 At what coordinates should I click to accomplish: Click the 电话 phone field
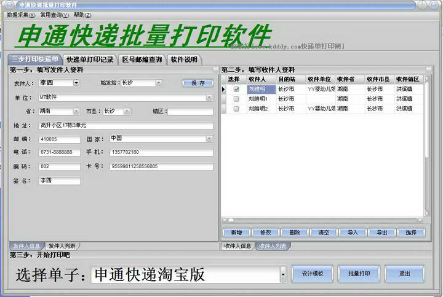[59, 152]
